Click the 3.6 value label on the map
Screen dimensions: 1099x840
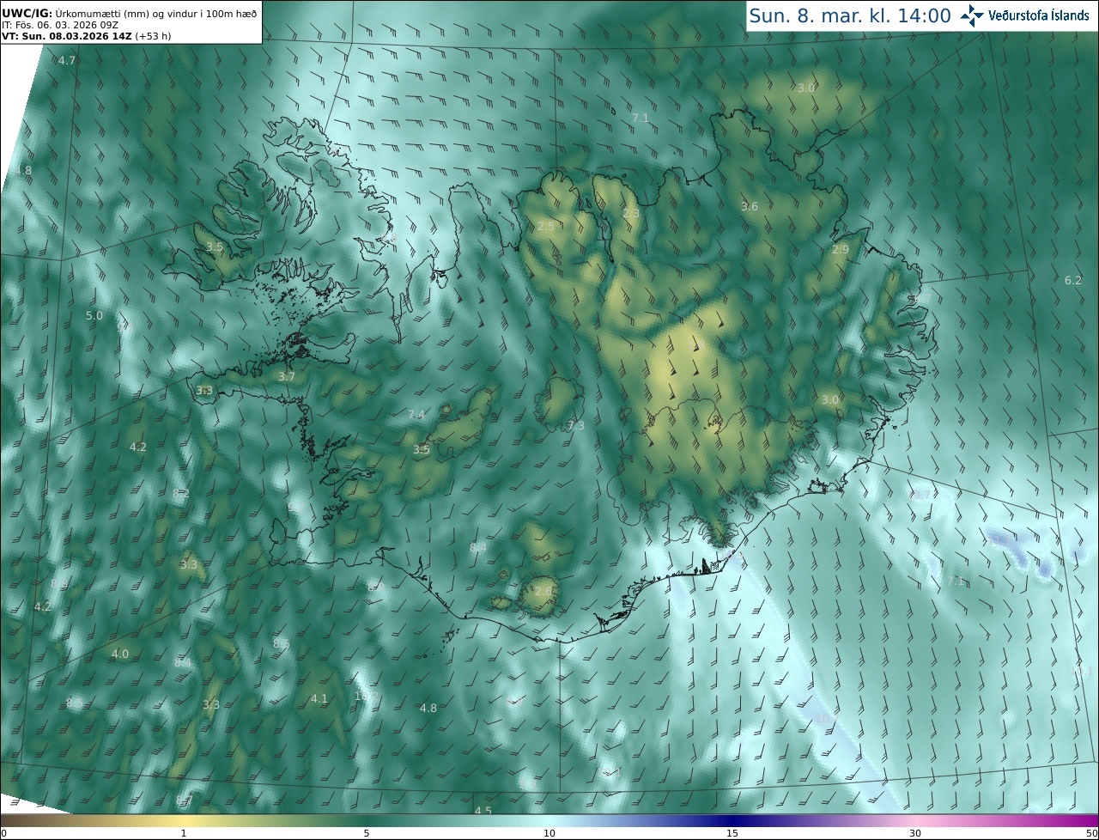[x=750, y=207]
